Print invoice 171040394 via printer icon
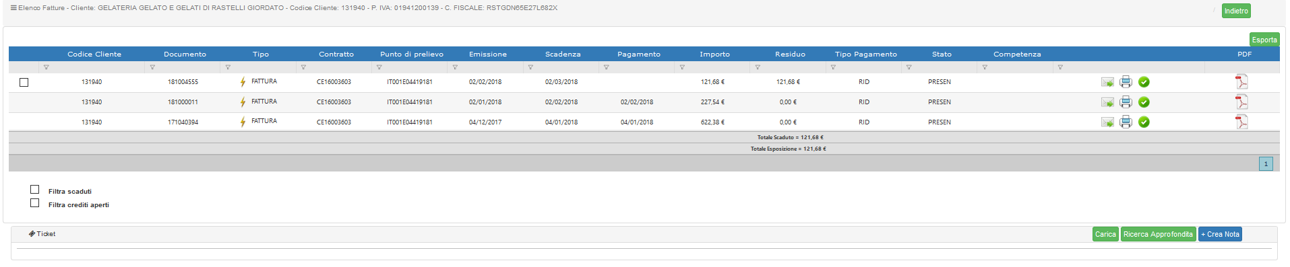The height and width of the screenshot is (267, 1290). pyautogui.click(x=1126, y=122)
